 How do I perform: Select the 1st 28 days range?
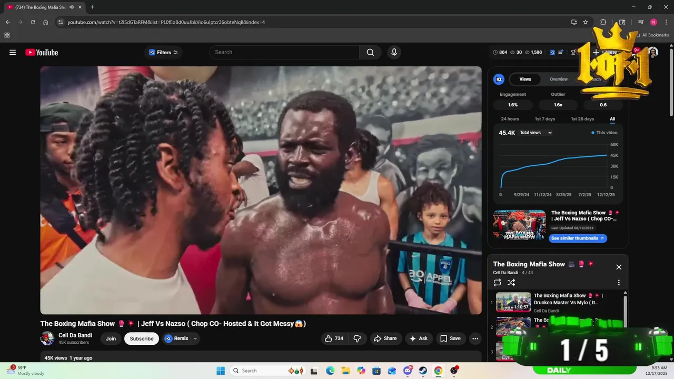(582, 119)
